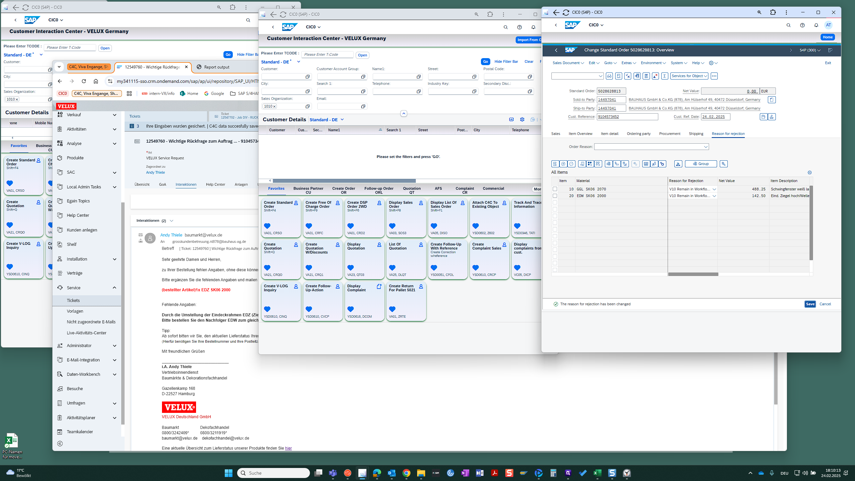Select the row checkbox for item 20 EDW SK06 2000
Image resolution: width=855 pixels, height=481 pixels.
tap(555, 196)
